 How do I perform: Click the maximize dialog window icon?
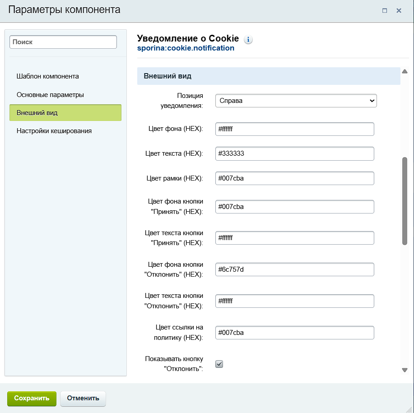pyautogui.click(x=385, y=10)
